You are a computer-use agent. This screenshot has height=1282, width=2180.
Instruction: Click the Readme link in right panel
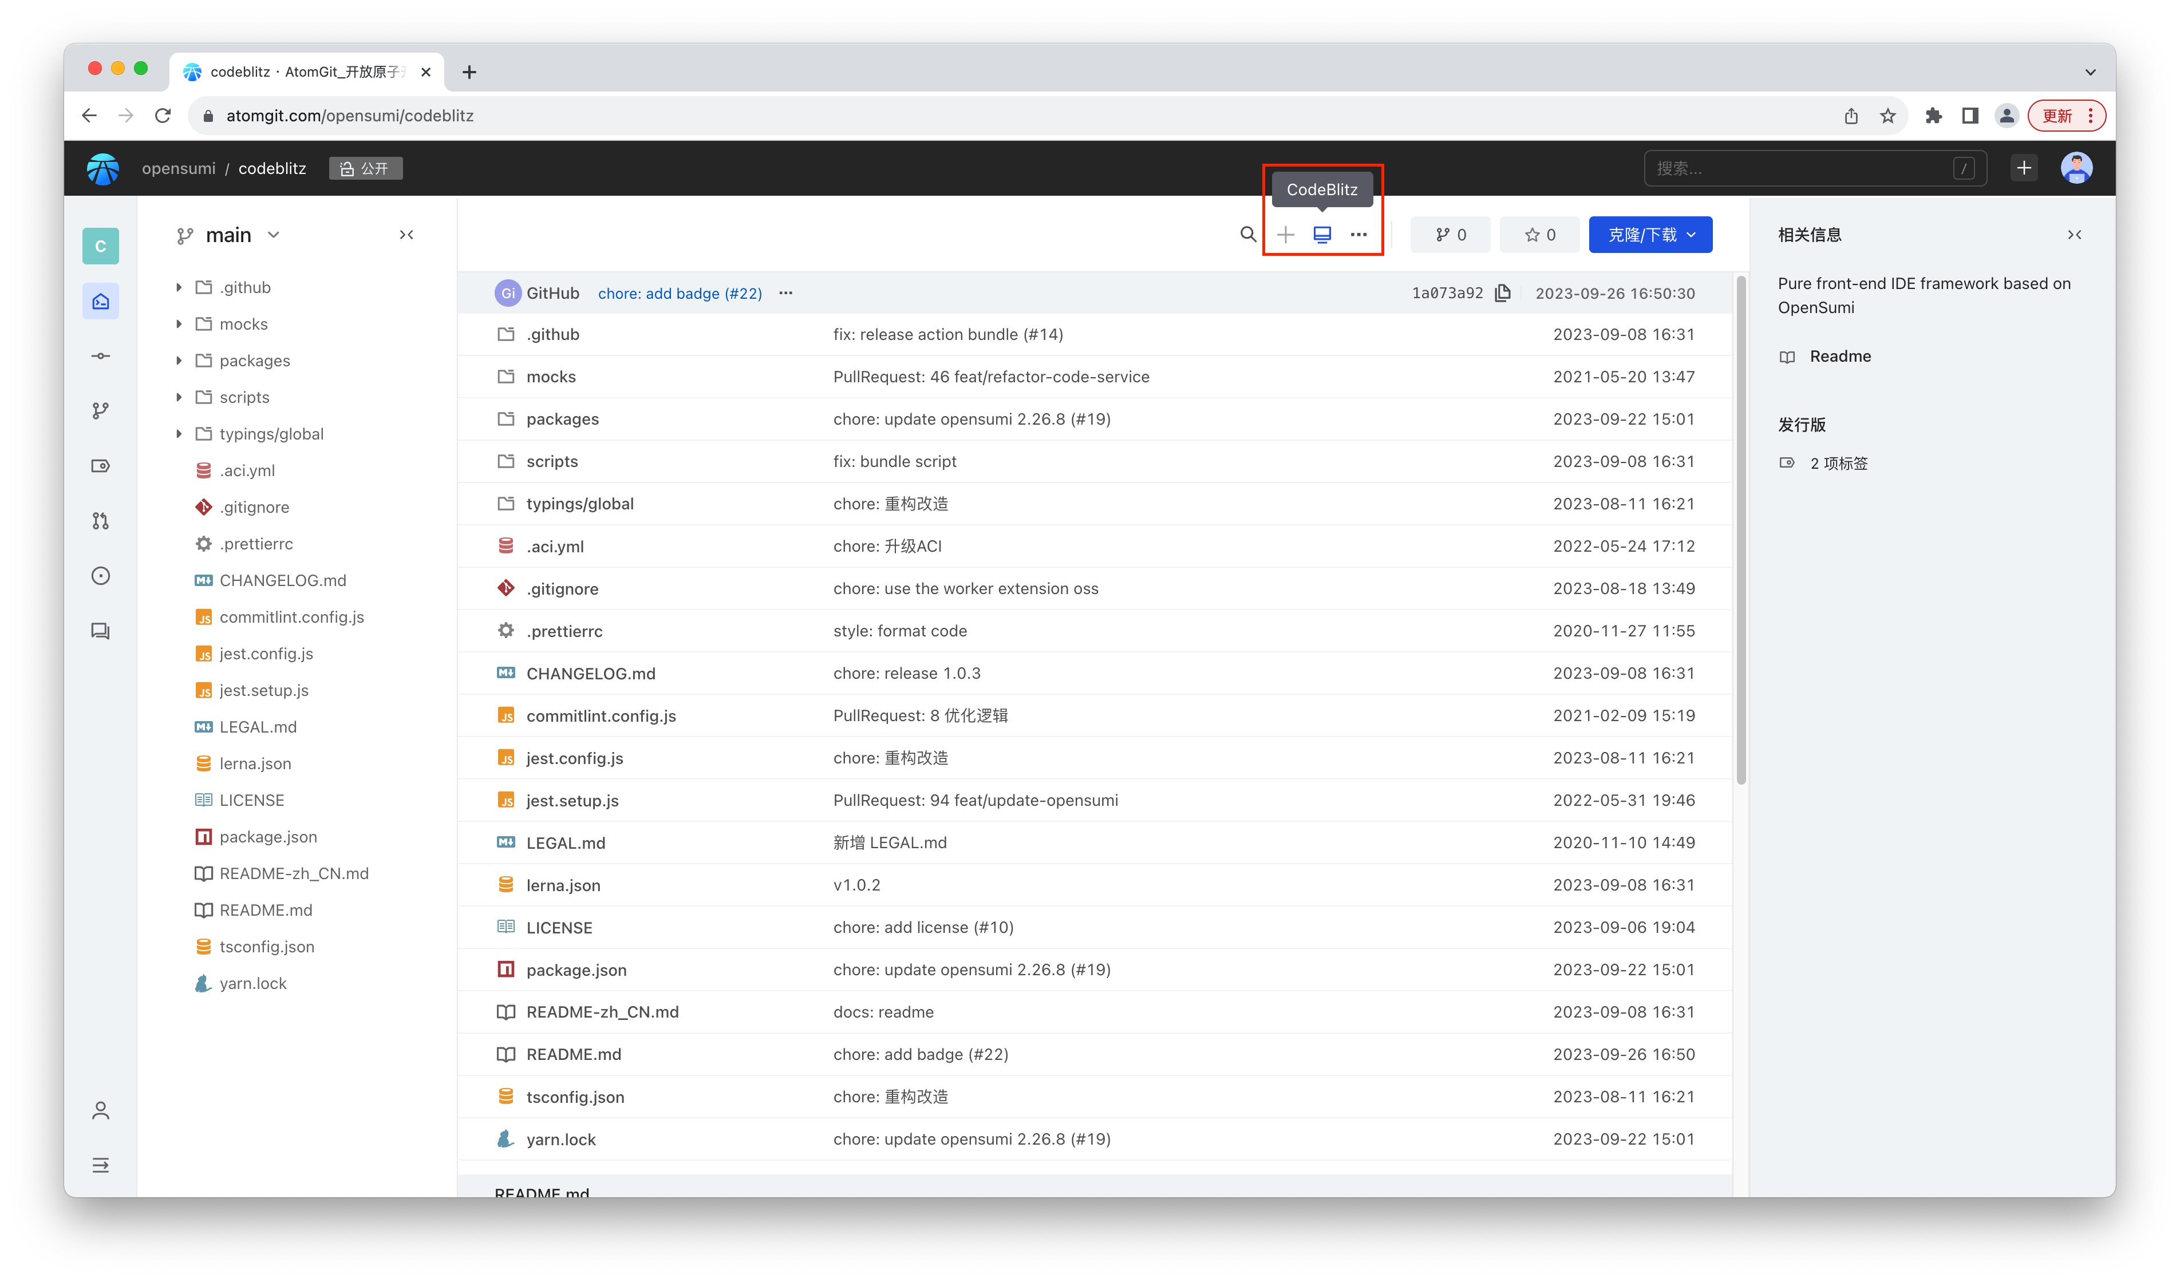[1840, 355]
